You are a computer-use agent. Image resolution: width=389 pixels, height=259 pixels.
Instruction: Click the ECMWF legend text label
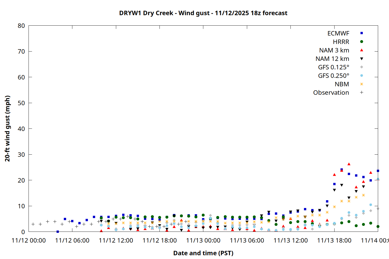tap(338, 33)
